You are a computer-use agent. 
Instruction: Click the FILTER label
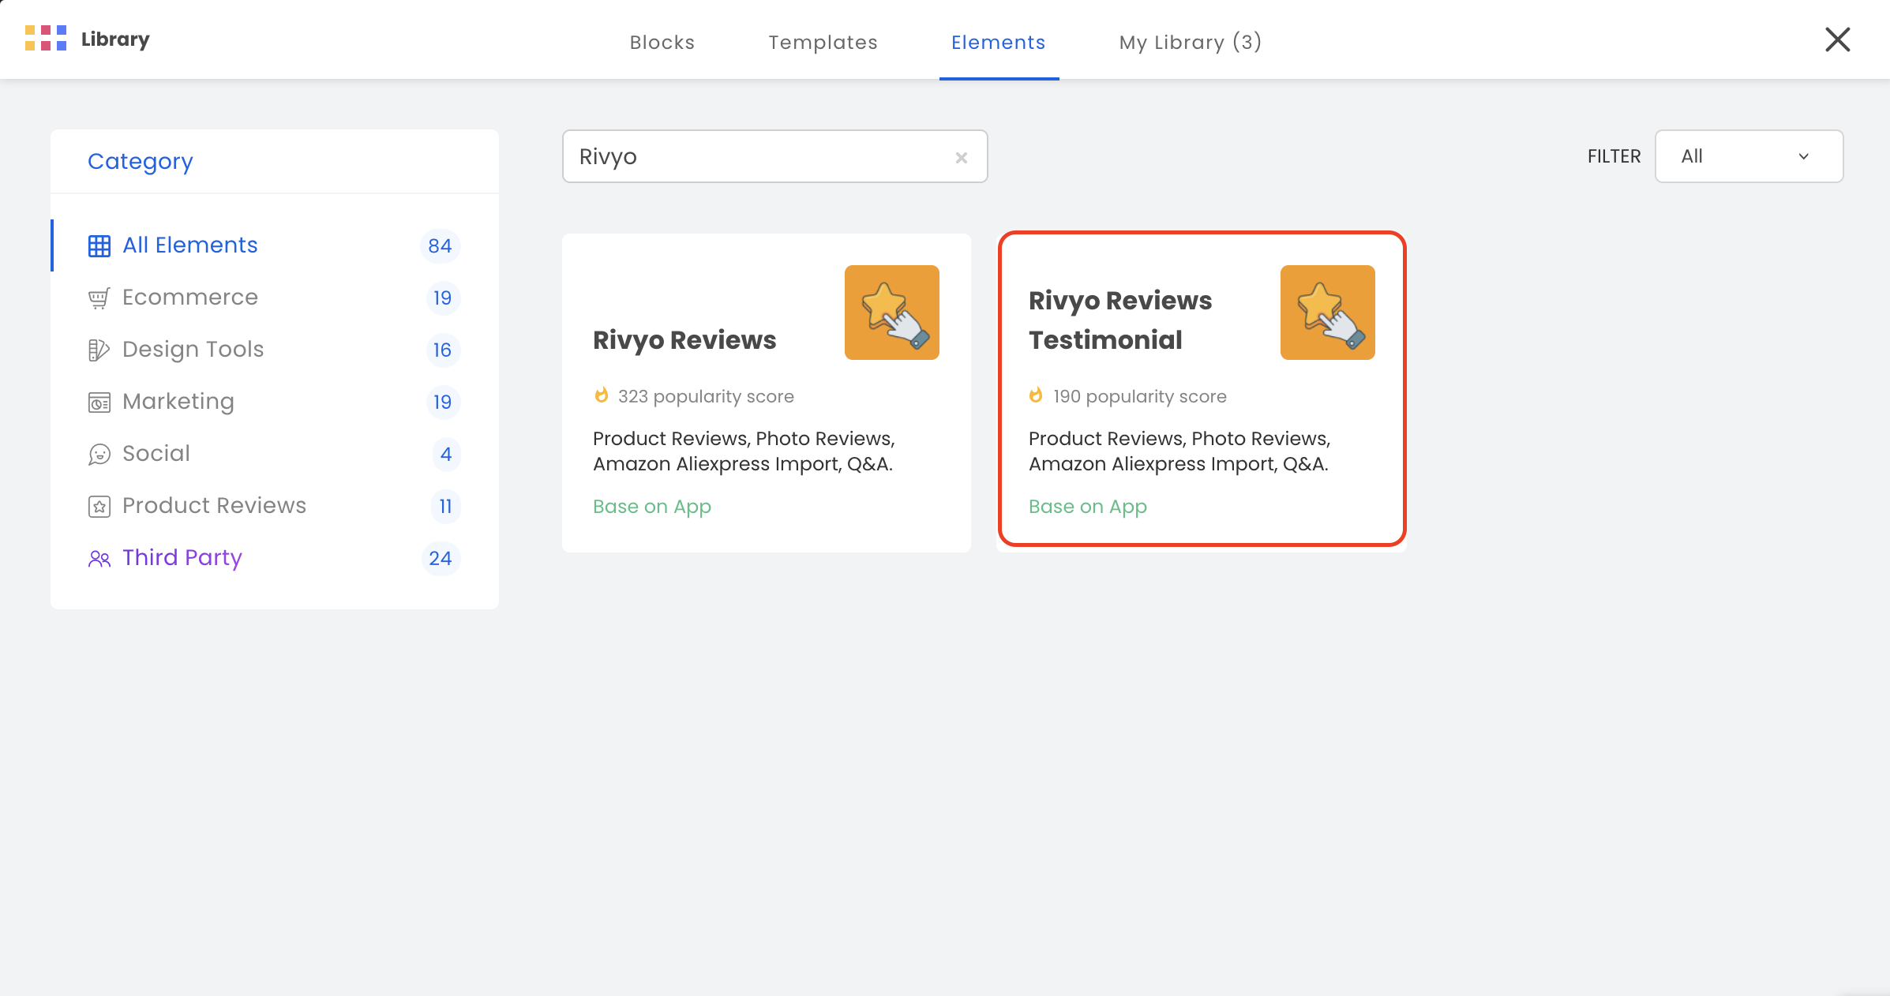1614,156
